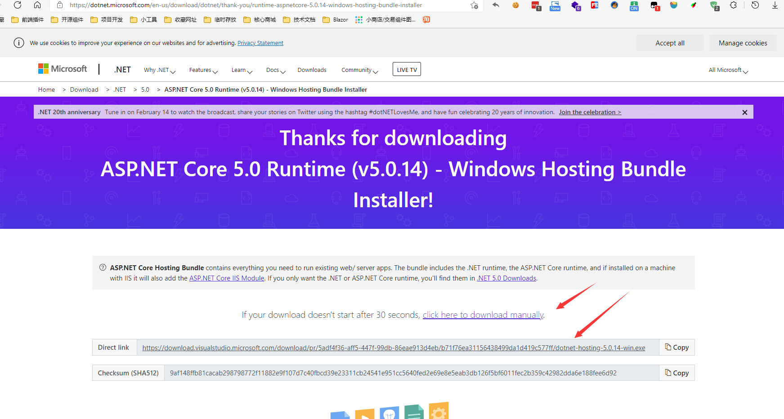Open the blue bowl extension icon
Viewport: 784px width, 419px height.
pos(674,5)
